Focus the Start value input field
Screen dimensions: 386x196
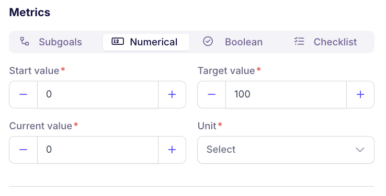pyautogui.click(x=98, y=94)
